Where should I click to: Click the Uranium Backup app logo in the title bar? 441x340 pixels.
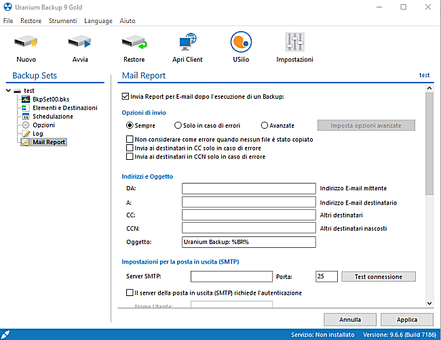[7, 7]
